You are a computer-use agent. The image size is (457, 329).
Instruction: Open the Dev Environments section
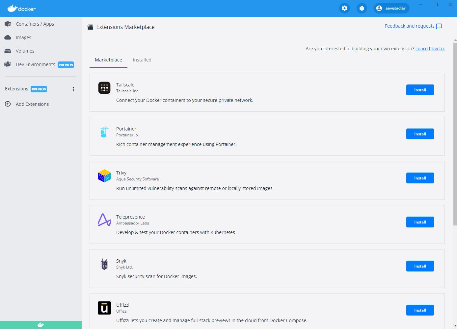pos(41,64)
